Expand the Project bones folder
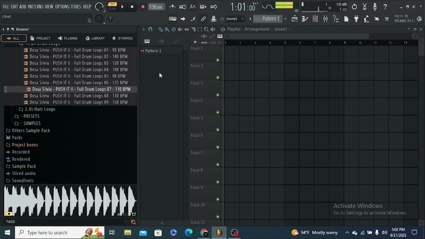Screen dimensions: 425x239 22,145
